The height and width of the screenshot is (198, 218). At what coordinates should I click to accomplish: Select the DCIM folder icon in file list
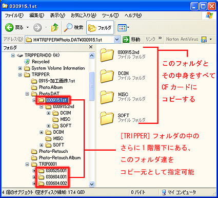pos(107,76)
